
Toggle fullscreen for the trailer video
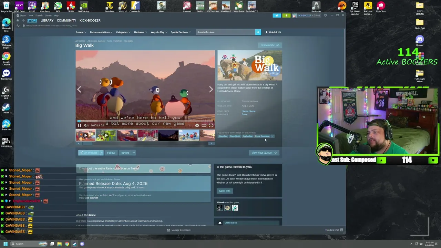(x=211, y=125)
